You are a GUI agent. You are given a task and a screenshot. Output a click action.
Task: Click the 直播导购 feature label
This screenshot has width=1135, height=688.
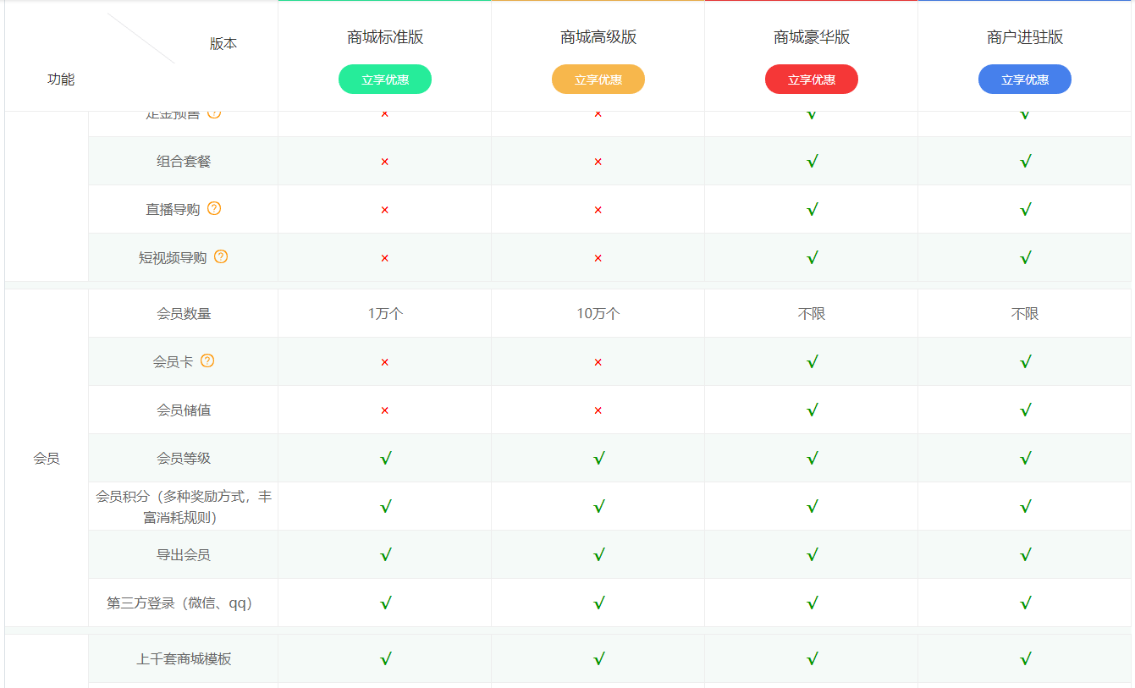173,210
